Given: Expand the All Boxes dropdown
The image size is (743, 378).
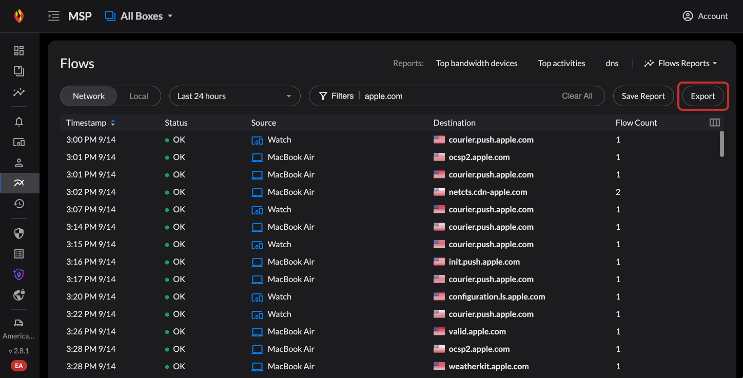Looking at the screenshot, I should coord(139,16).
